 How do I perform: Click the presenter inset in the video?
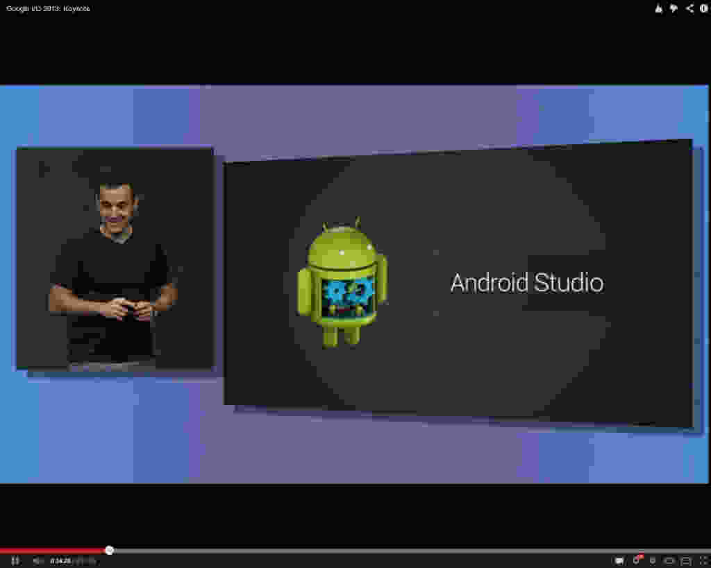pos(115,258)
